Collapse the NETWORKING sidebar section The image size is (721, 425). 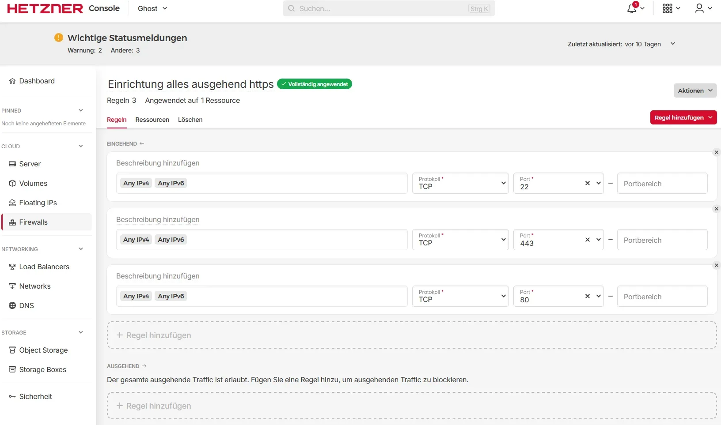pyautogui.click(x=81, y=249)
